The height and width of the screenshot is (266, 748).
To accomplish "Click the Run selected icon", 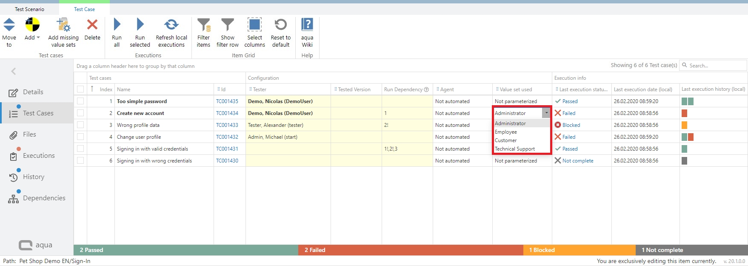I will coord(140,25).
